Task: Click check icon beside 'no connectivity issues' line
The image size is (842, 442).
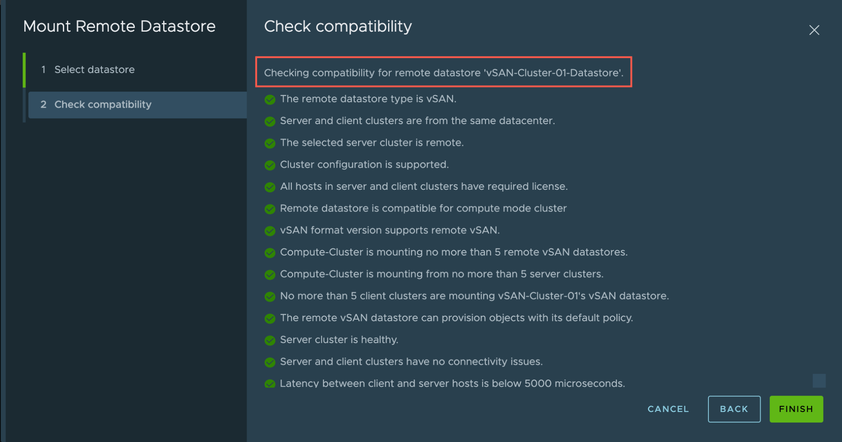Action: tap(270, 362)
